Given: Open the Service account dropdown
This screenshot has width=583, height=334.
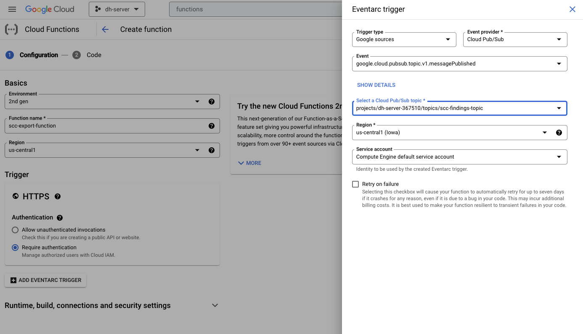Looking at the screenshot, I should [x=459, y=157].
